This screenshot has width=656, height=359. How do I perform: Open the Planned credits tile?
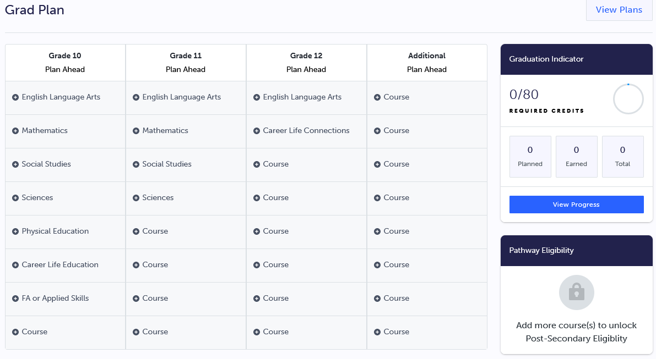[x=530, y=157]
